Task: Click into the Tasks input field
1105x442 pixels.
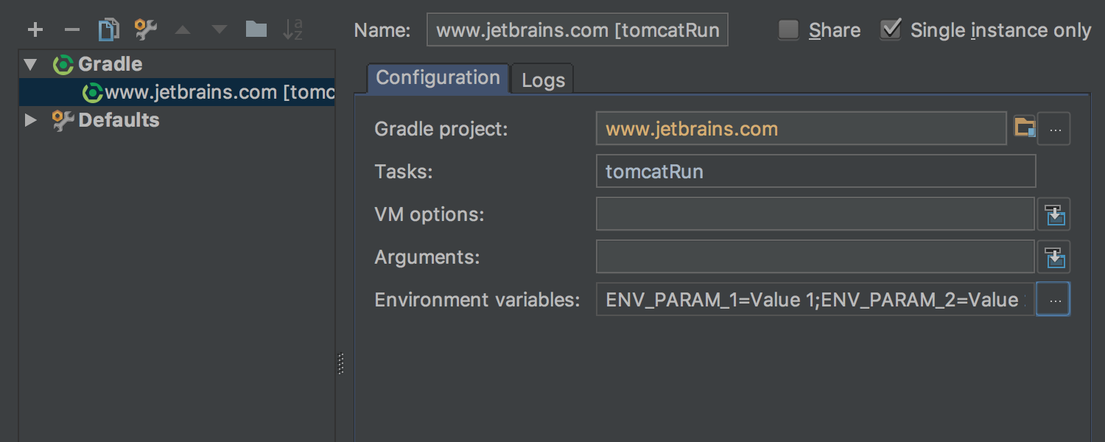Action: [815, 172]
